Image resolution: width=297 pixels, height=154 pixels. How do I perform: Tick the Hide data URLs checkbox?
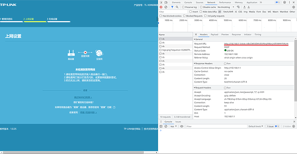coord(201,12)
